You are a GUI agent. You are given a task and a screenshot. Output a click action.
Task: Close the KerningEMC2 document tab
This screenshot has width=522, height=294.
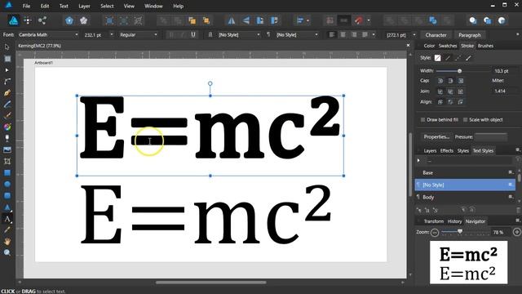[x=408, y=46]
